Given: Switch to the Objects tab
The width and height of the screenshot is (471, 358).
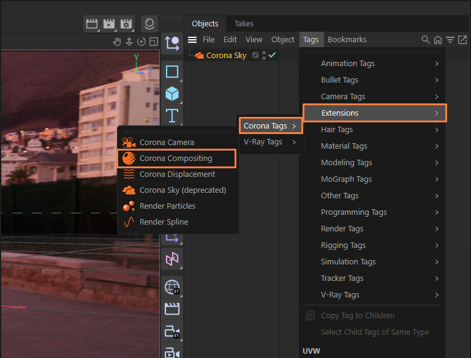Looking at the screenshot, I should (x=205, y=24).
